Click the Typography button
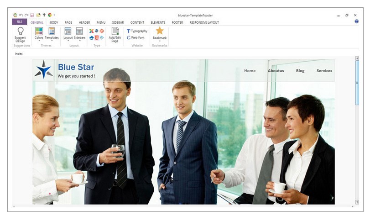Screen dimensions: 370x216 (137, 31)
